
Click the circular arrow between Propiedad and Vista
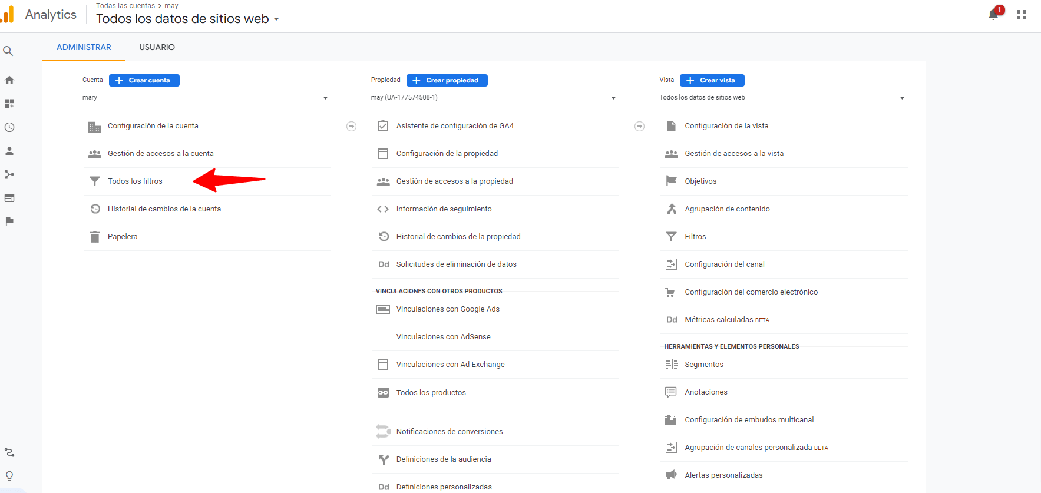(x=640, y=126)
